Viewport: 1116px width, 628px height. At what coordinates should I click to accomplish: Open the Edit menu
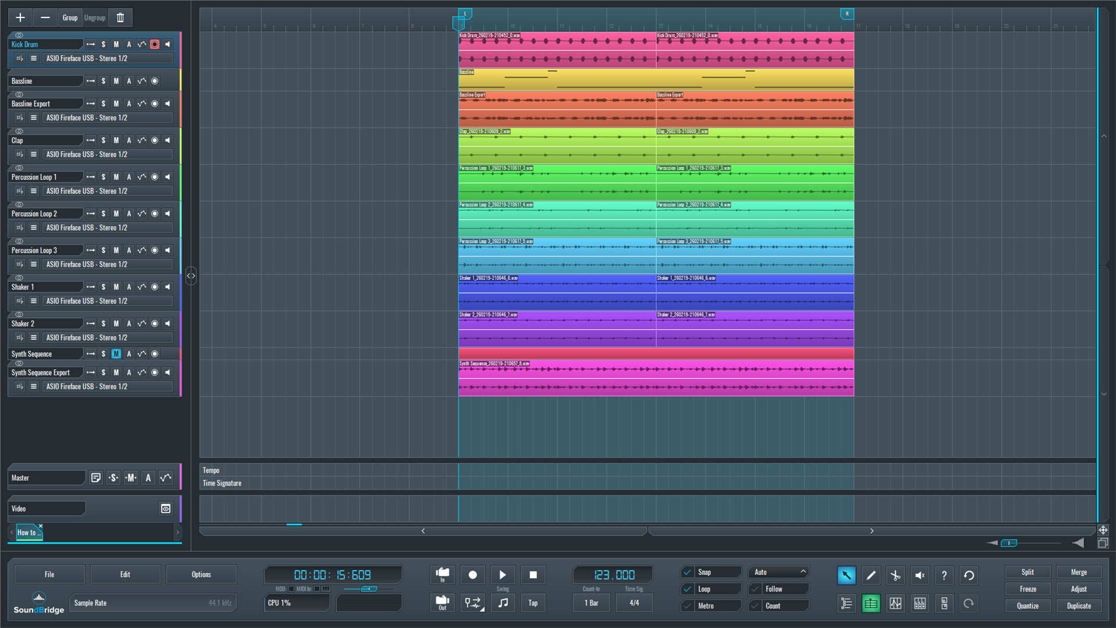[125, 575]
